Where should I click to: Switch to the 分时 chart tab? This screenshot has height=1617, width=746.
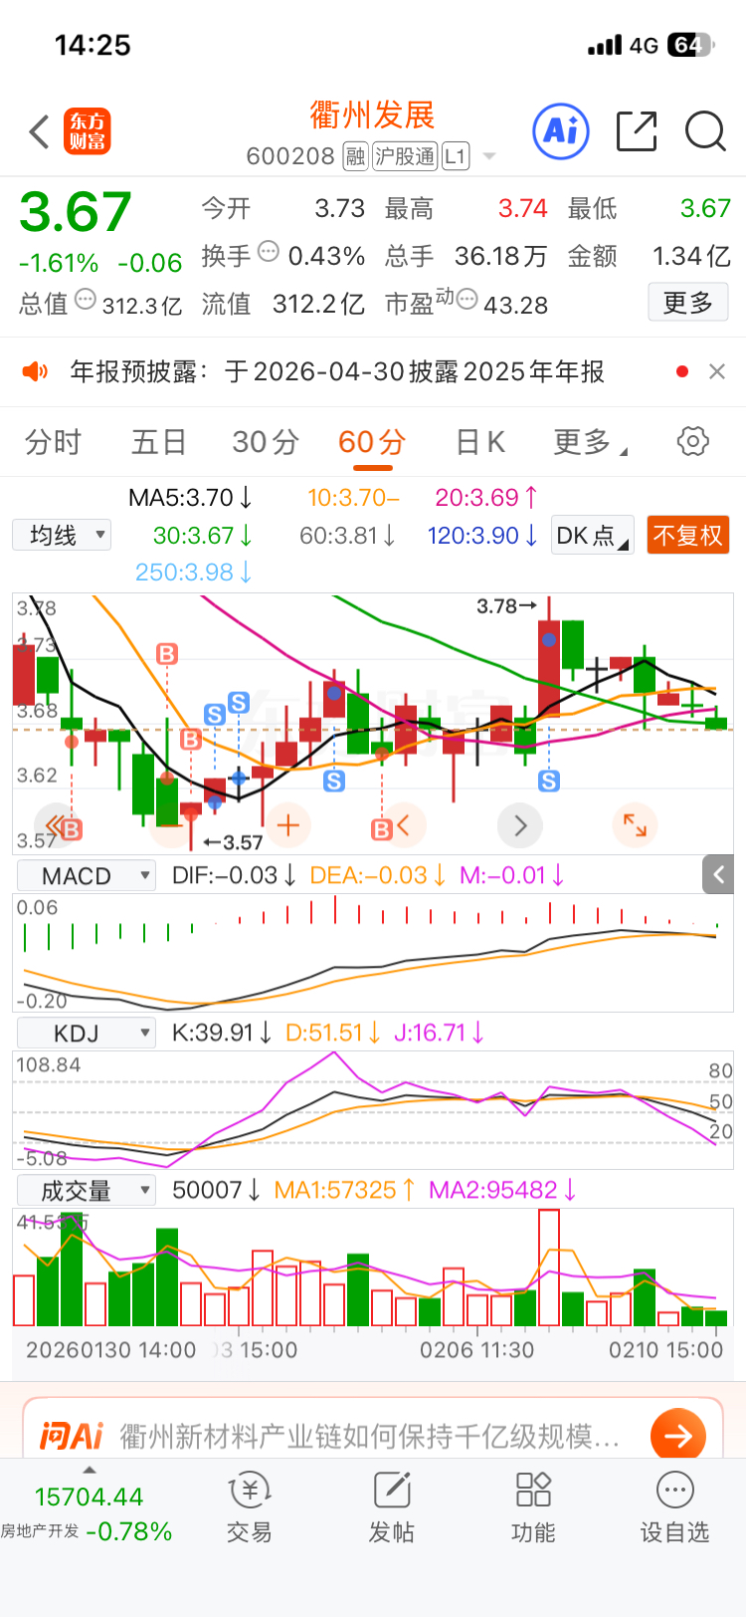coord(53,441)
